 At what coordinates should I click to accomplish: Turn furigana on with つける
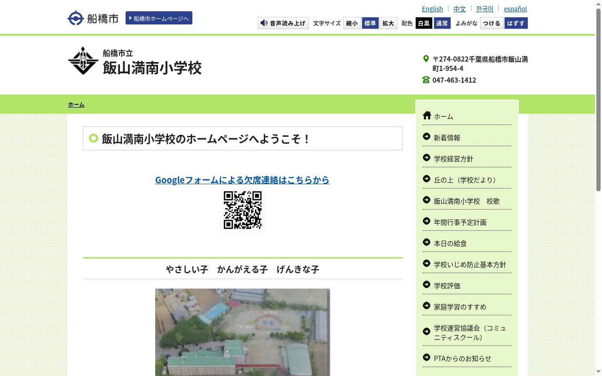pyautogui.click(x=492, y=23)
